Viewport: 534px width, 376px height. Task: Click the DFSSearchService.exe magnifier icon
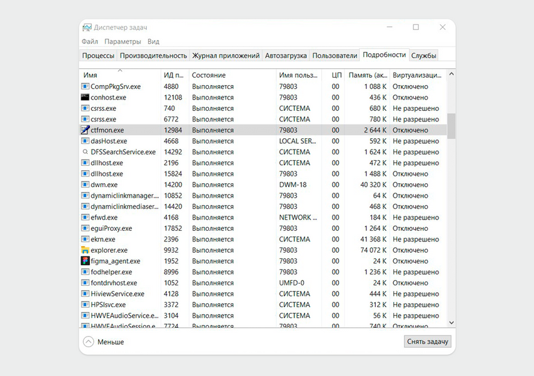click(x=85, y=151)
